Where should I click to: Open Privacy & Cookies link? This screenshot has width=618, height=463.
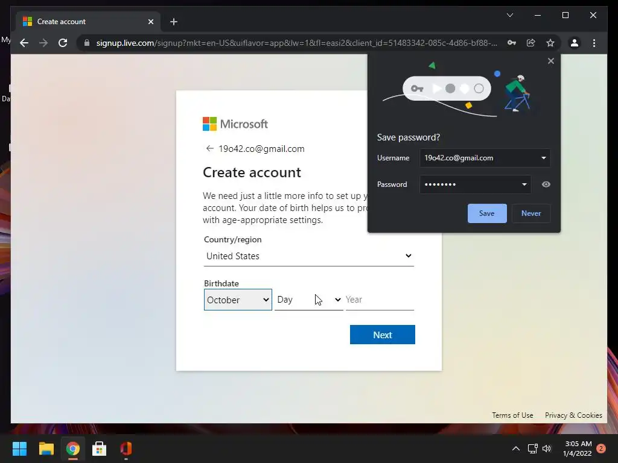tap(573, 415)
